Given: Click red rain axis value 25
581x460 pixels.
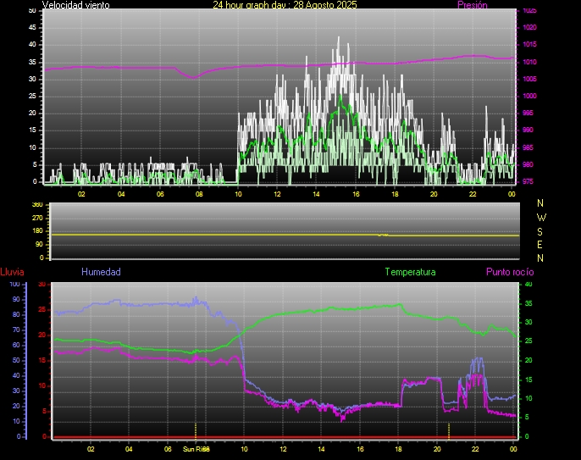Looking at the screenshot, I should click(41, 309).
